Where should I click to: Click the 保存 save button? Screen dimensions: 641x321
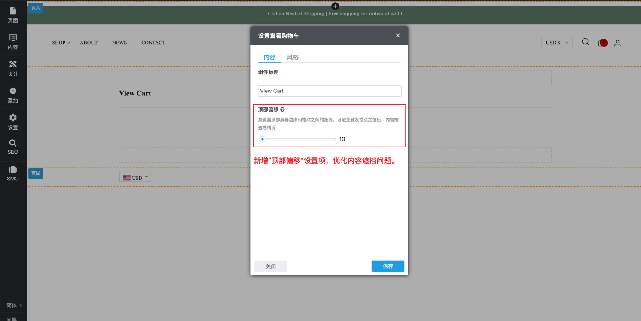pyautogui.click(x=388, y=266)
